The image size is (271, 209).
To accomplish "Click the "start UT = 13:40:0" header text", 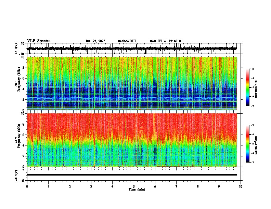I will tap(165, 41).
